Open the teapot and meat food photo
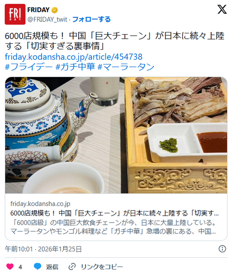231x273 pixels. click(x=116, y=135)
